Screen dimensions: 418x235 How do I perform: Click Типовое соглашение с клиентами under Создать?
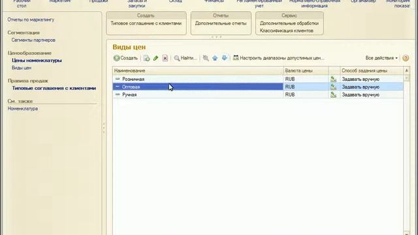(146, 23)
